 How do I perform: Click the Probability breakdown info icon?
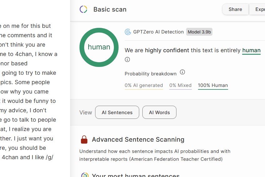coord(182,72)
